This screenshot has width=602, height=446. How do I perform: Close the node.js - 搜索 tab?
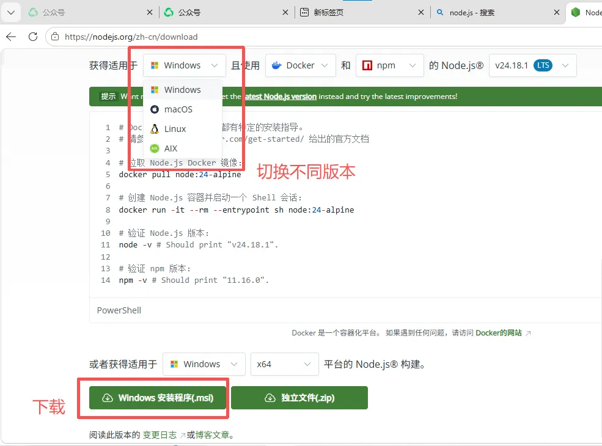557,13
